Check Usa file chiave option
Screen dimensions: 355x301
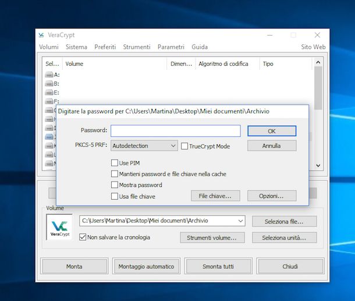[x=114, y=196]
